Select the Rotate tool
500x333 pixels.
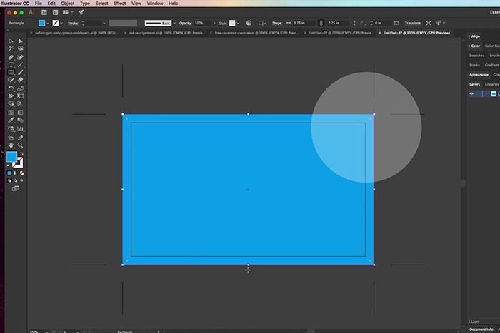(x=11, y=88)
